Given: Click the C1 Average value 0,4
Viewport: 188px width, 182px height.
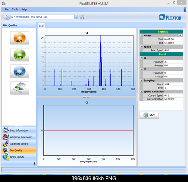Looking at the screenshot, I should (174, 65).
